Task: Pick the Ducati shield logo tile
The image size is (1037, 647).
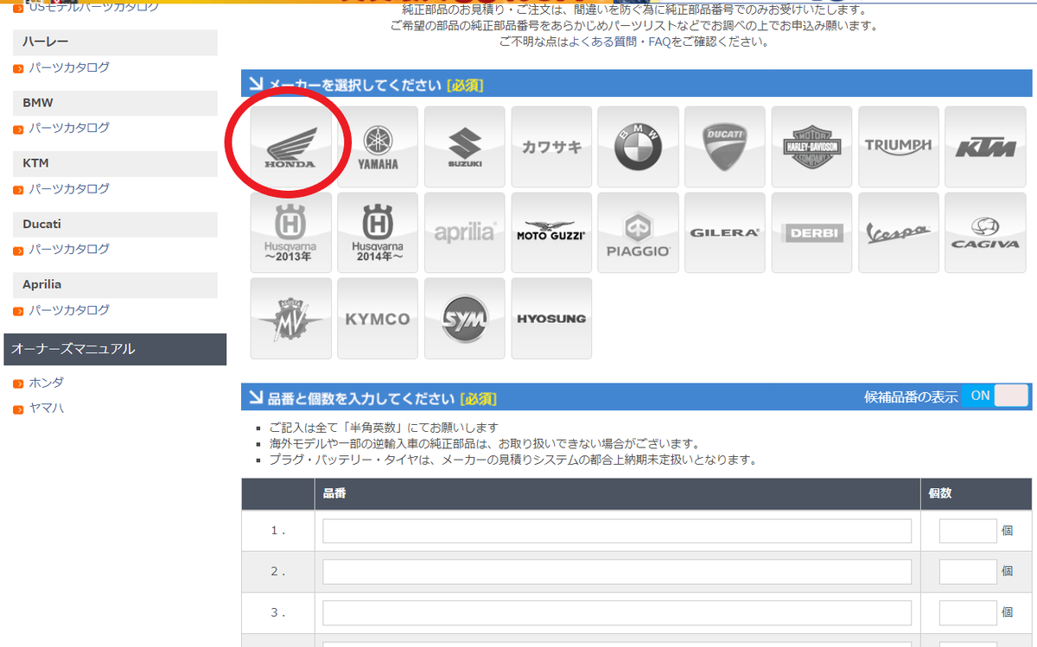Action: pyautogui.click(x=725, y=147)
